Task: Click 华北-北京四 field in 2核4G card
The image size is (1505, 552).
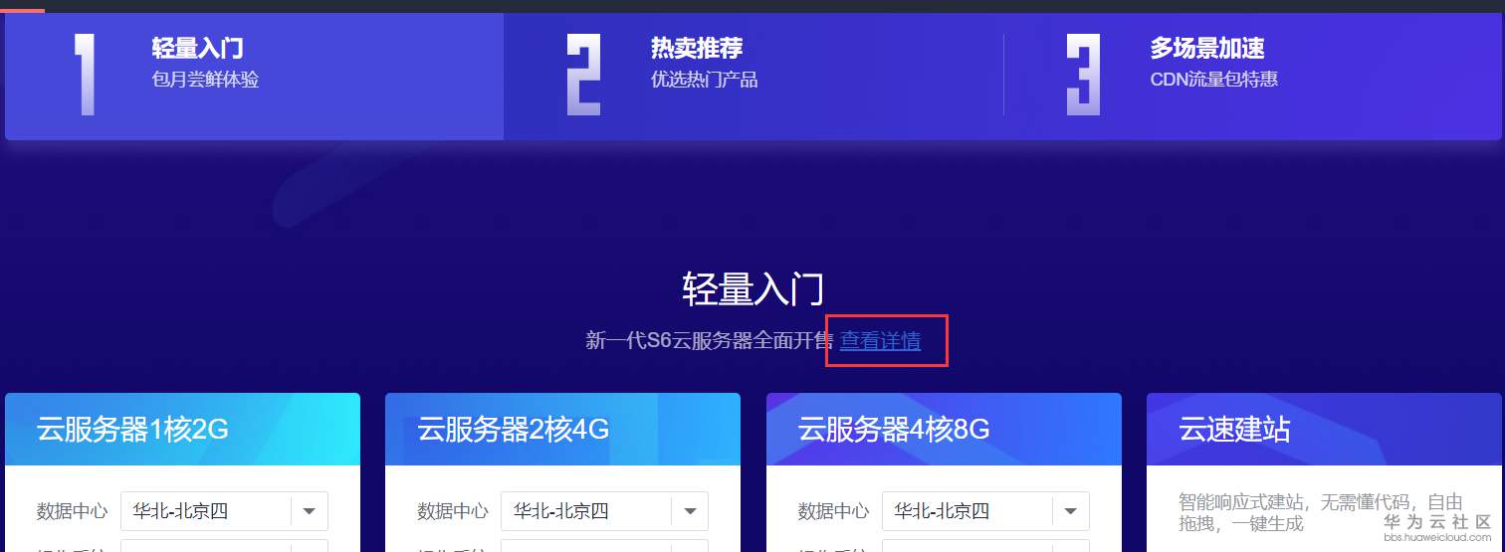Action: click(604, 511)
